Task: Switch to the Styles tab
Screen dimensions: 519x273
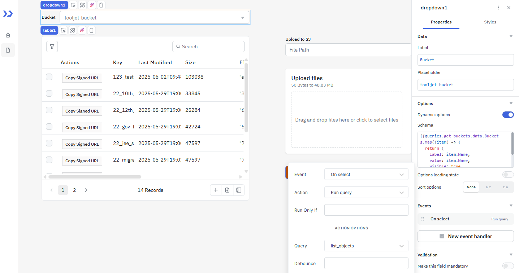Action: coord(490,22)
